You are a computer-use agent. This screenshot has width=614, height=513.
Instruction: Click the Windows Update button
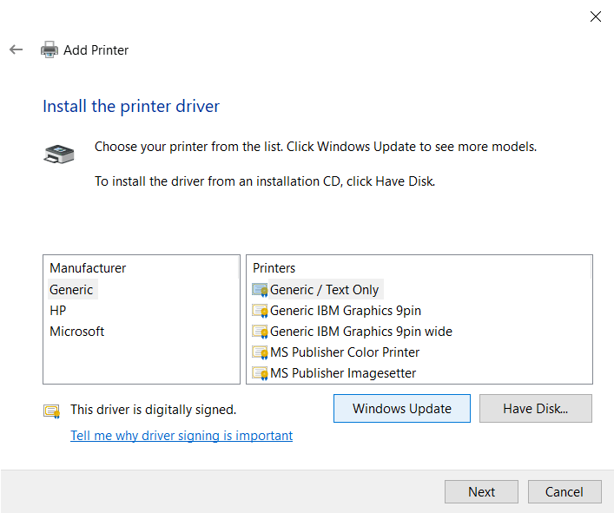pyautogui.click(x=401, y=409)
